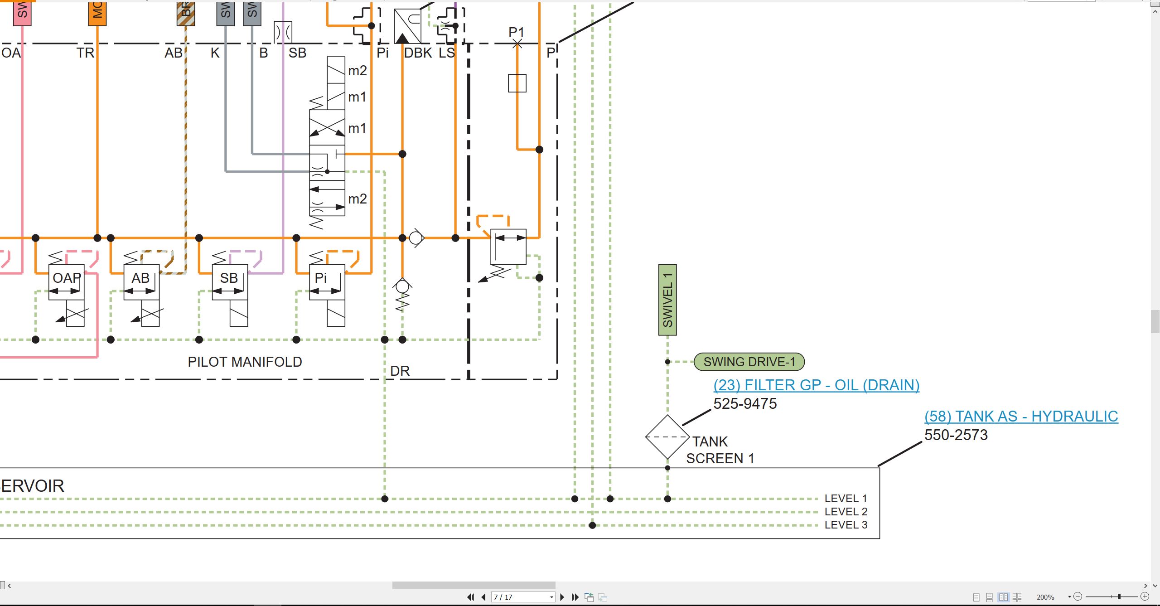
Task: Click part number 525-9475
Action: pyautogui.click(x=745, y=403)
